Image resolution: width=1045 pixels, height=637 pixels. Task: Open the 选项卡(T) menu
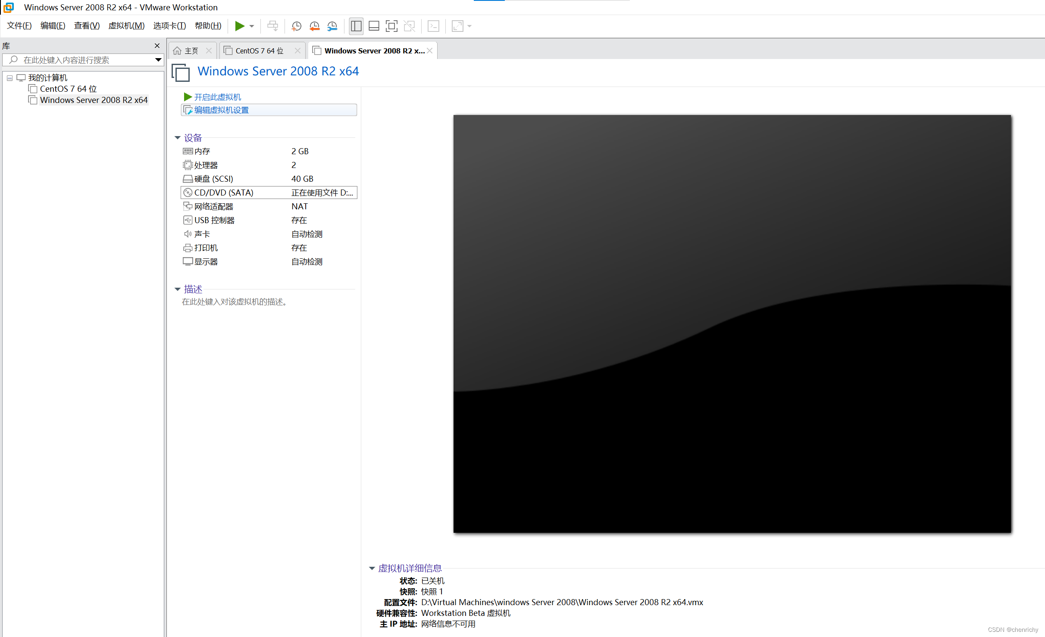pos(169,26)
